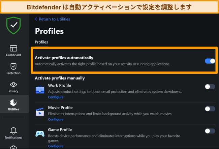Enable the Movie Profile toggle

210,109
